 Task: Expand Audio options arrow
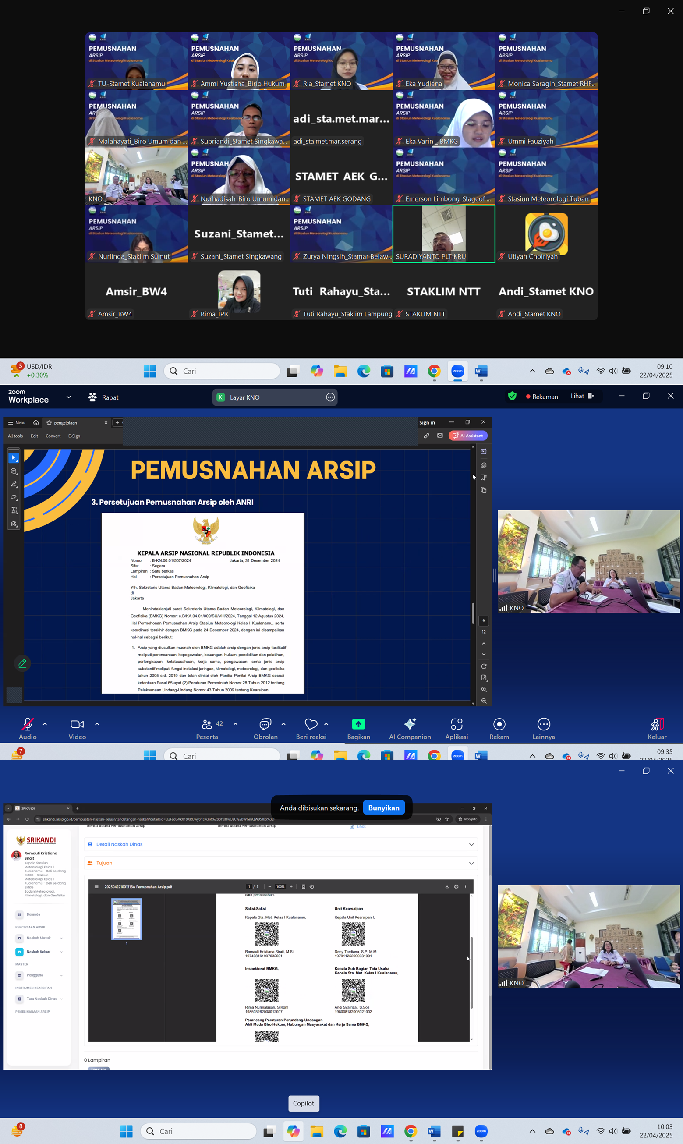point(45,724)
